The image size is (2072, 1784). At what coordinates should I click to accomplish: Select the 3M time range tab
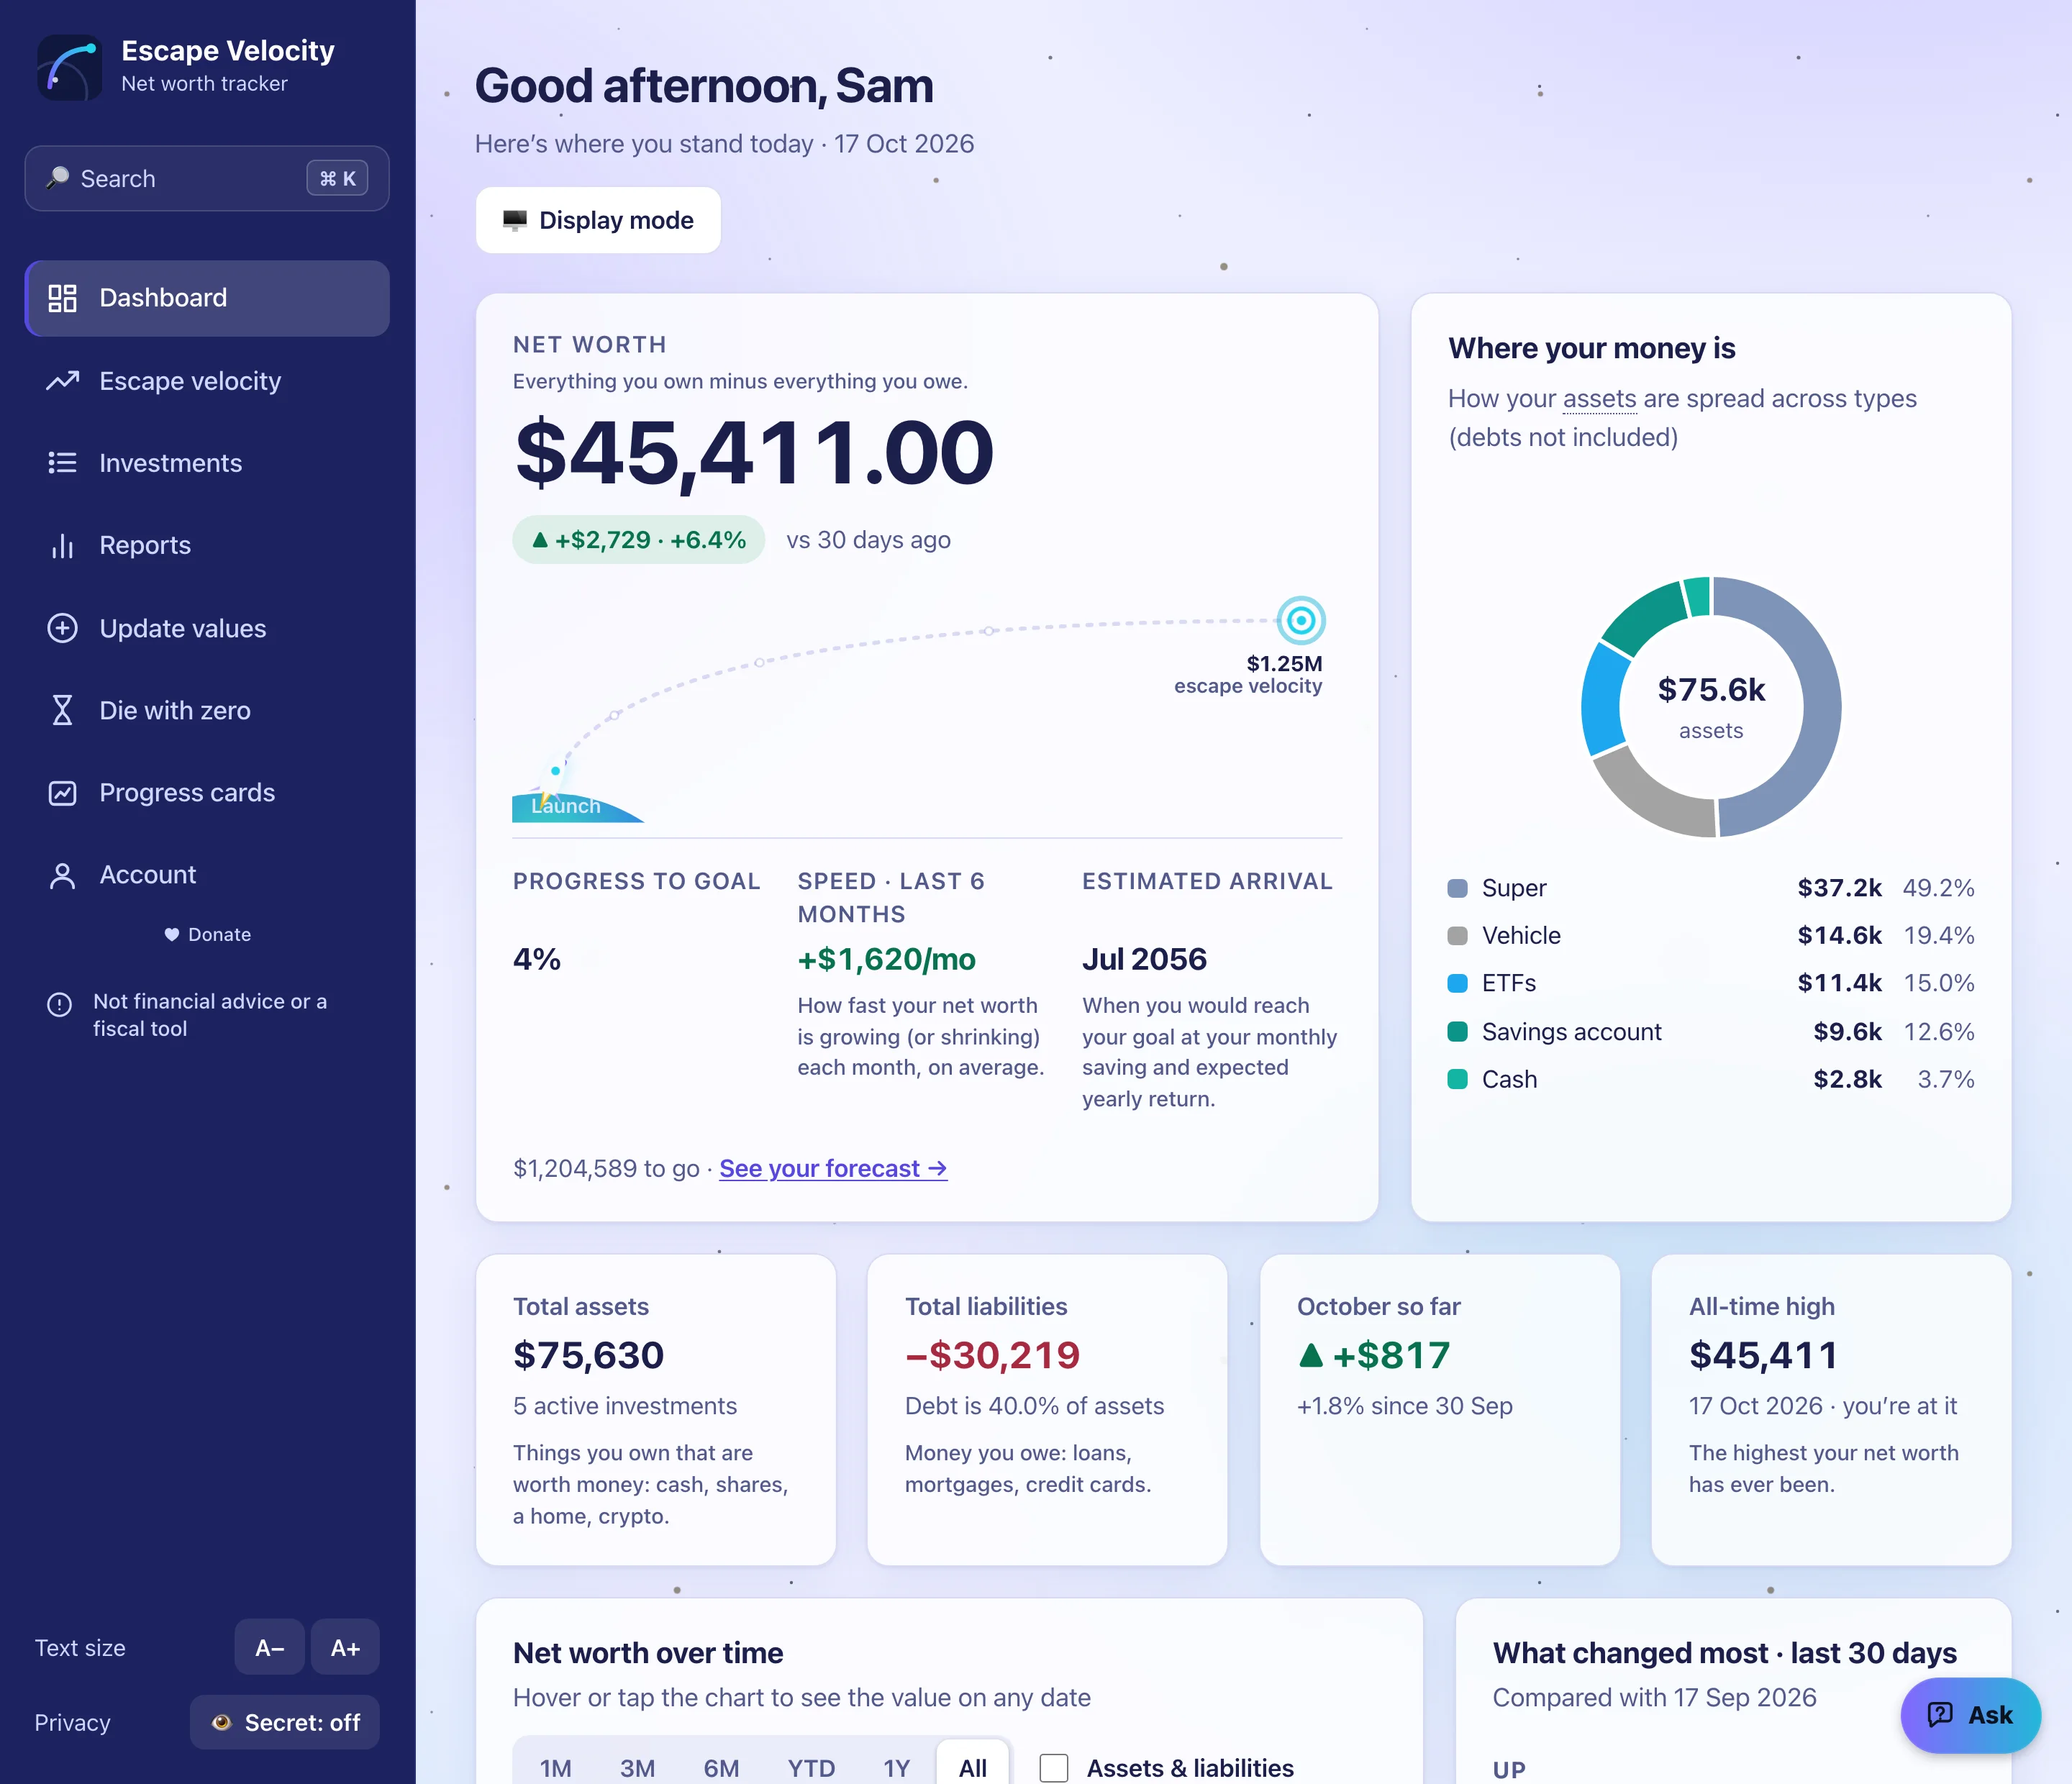638,1768
